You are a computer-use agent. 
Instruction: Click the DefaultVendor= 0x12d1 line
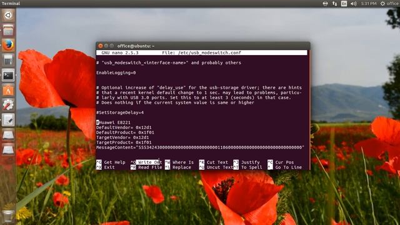point(124,127)
